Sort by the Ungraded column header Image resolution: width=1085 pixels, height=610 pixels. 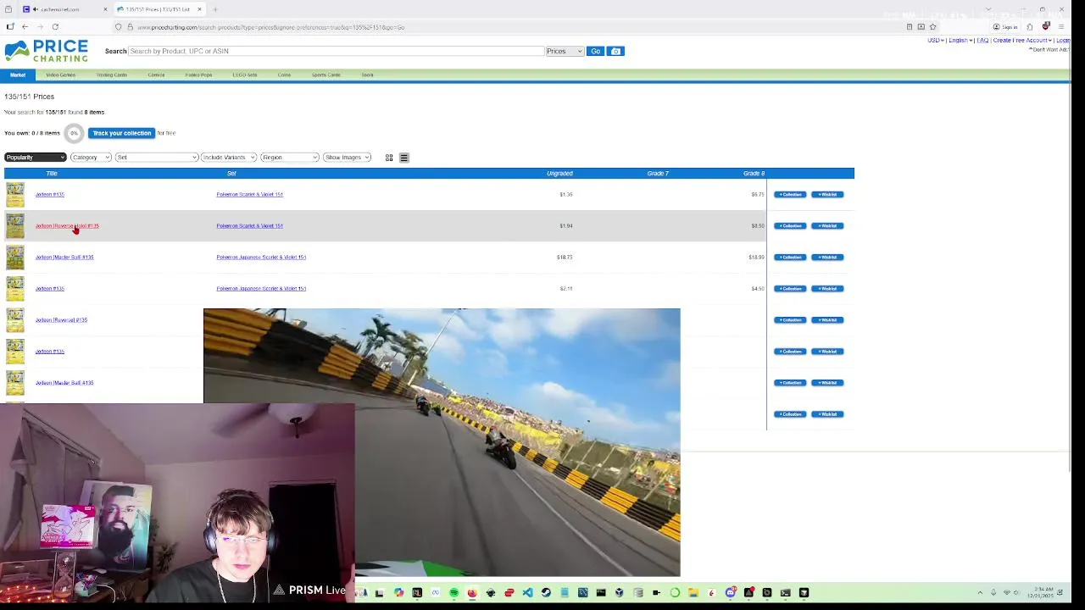coord(559,174)
